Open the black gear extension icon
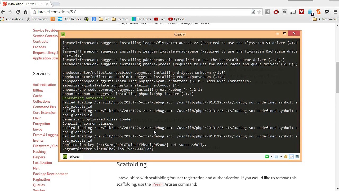Image resolution: width=339 pixels, height=191 pixels. [x=327, y=12]
